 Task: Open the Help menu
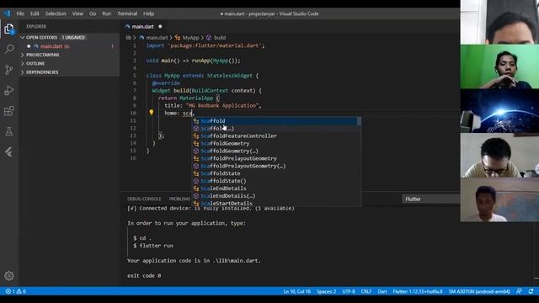point(148,13)
